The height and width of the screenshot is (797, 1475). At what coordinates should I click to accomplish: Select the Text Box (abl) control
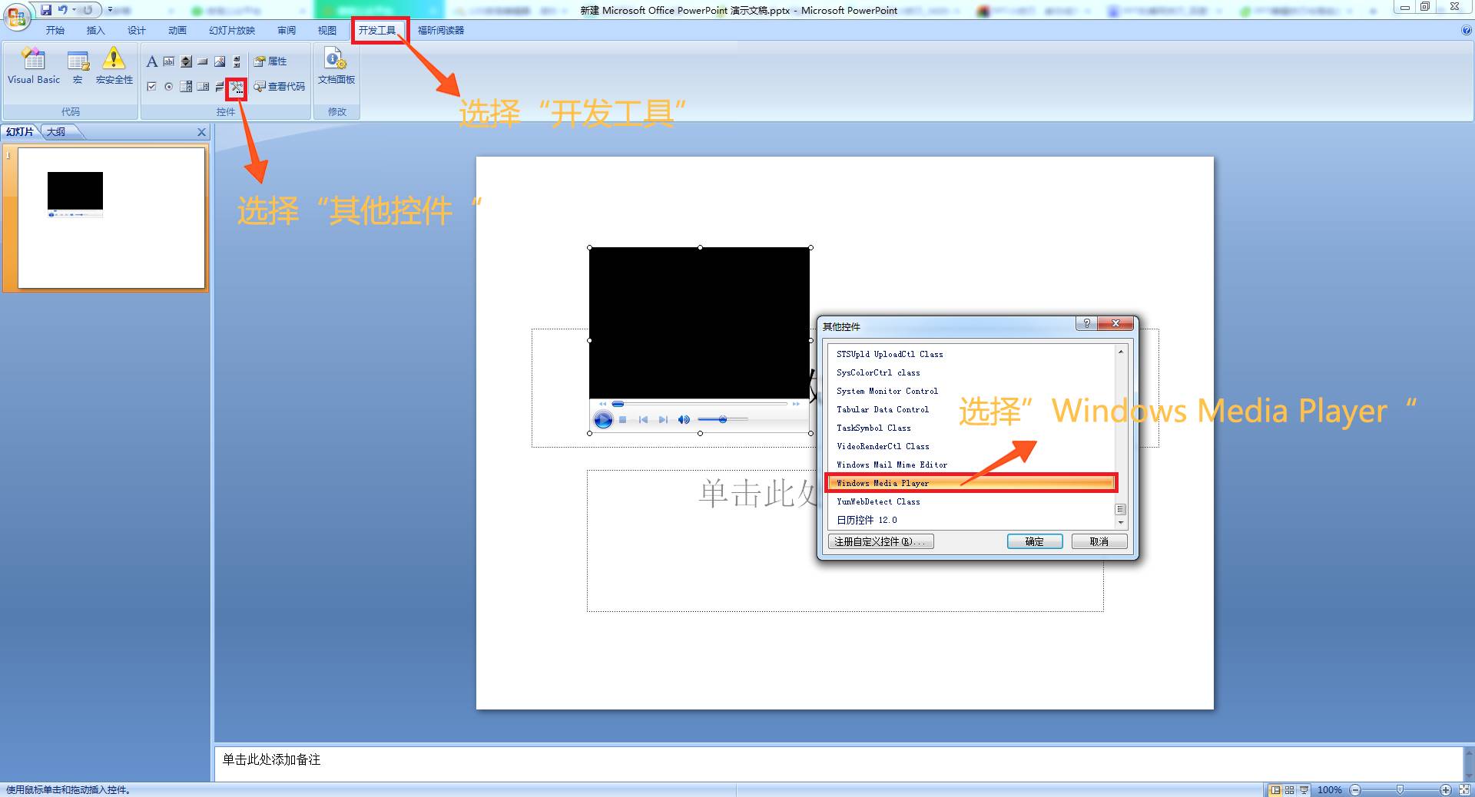pos(169,61)
